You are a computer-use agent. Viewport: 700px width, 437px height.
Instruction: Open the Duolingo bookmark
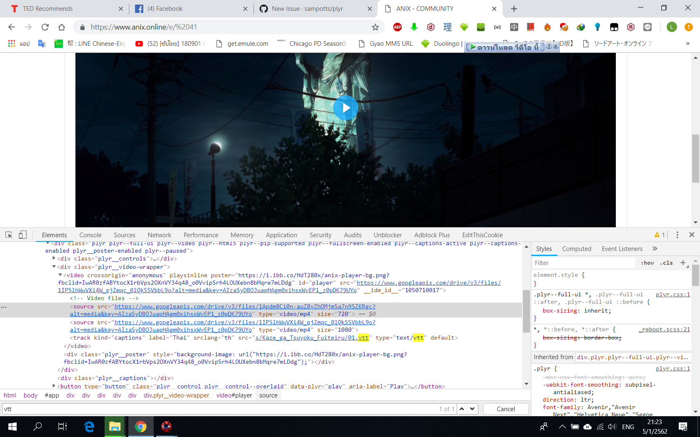[x=441, y=43]
